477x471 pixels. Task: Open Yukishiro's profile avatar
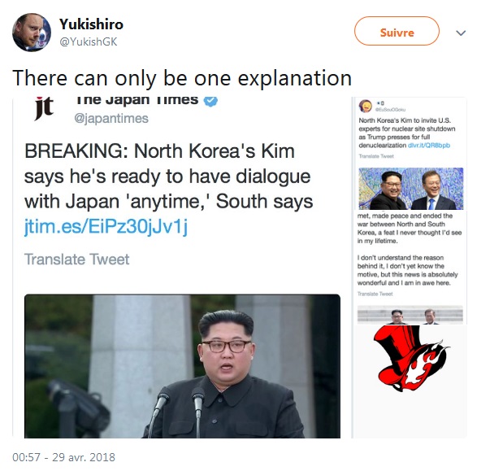pyautogui.click(x=32, y=33)
